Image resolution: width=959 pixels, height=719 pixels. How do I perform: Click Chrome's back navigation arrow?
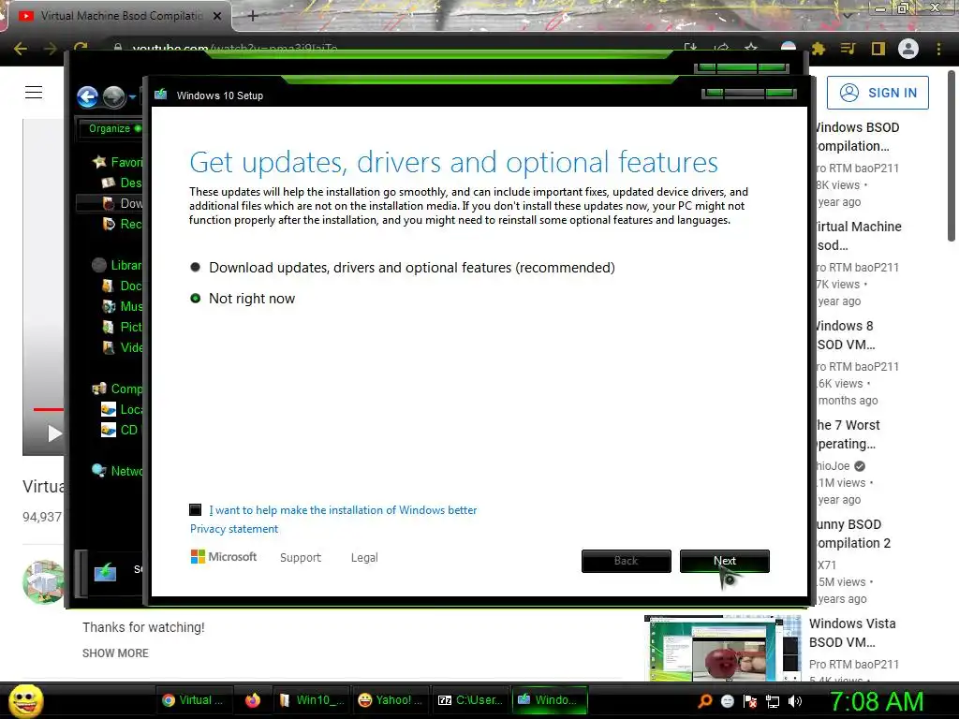21,49
